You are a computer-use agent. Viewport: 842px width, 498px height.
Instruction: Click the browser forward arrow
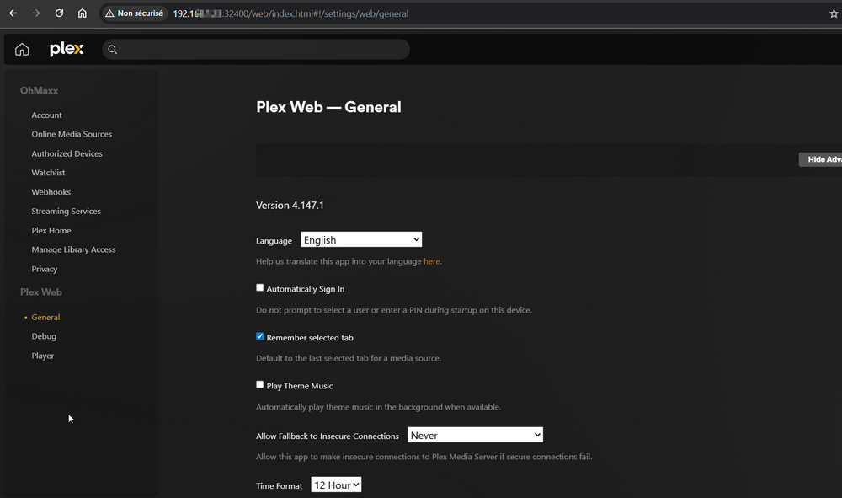coord(36,13)
